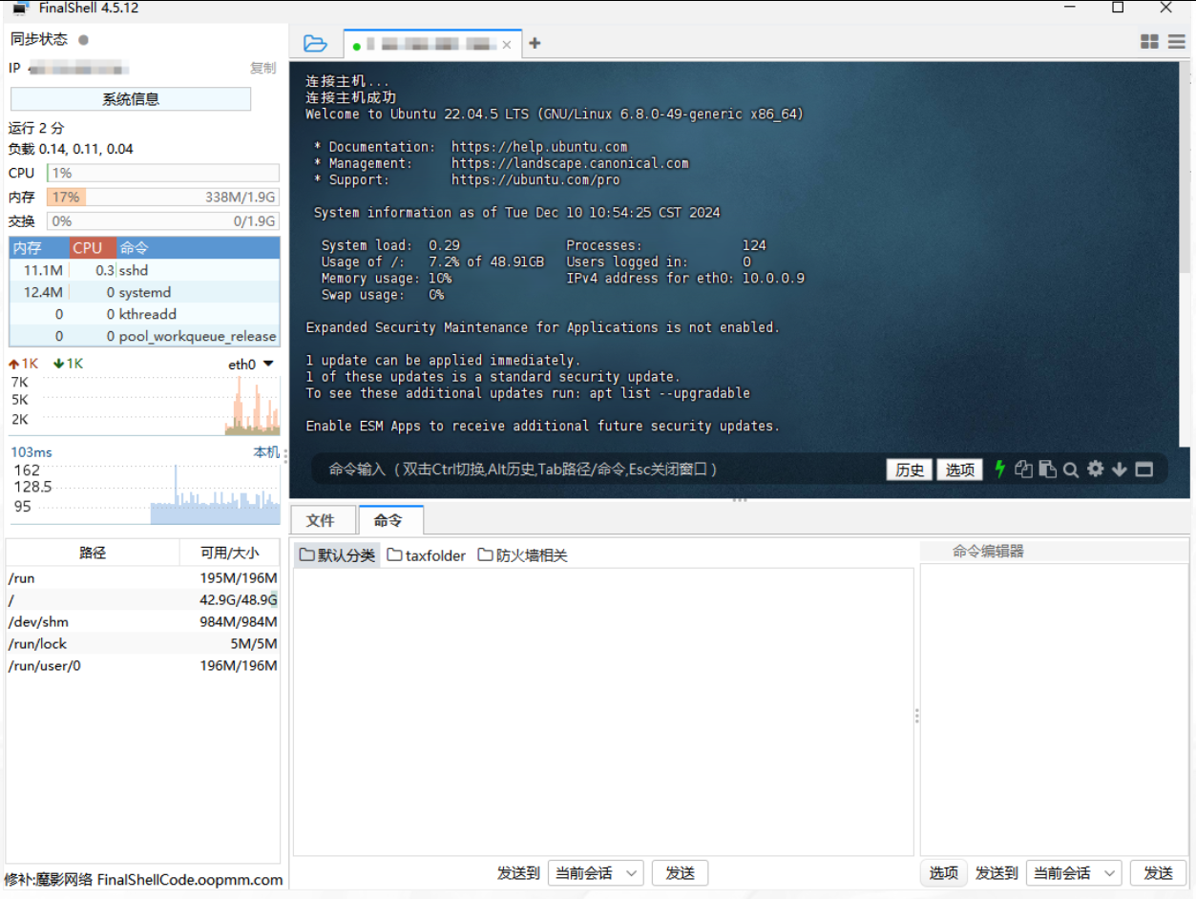Add a new tab with plus icon
The image size is (1196, 899).
(535, 43)
